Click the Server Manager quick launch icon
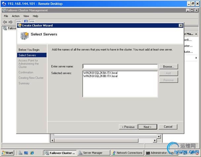Screen dimensions: 201x157 (20, 153)
